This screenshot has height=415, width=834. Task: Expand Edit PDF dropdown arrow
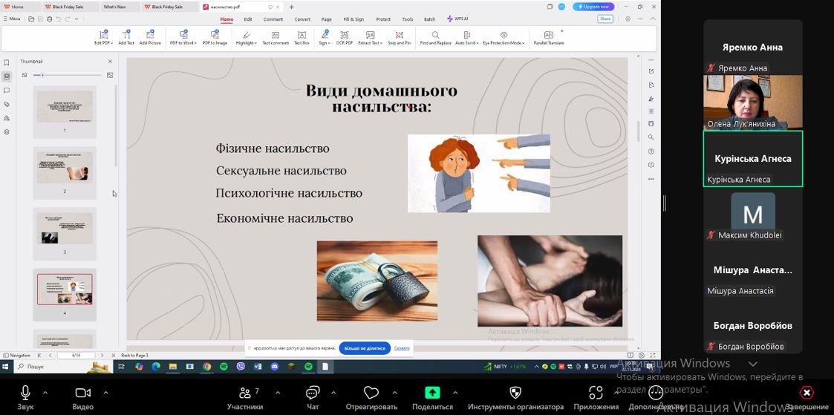click(x=110, y=43)
